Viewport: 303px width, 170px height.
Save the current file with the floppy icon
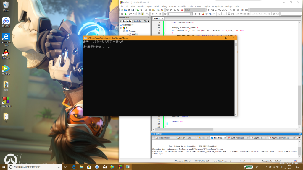129,10
